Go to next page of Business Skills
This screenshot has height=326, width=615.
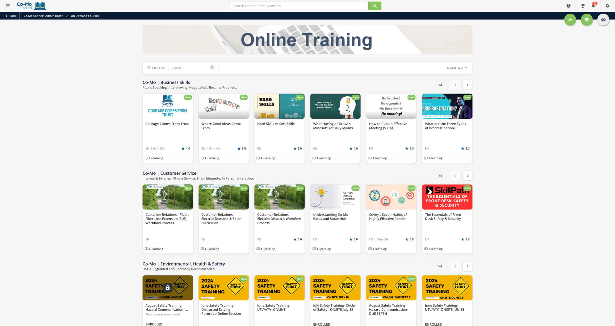click(x=467, y=85)
